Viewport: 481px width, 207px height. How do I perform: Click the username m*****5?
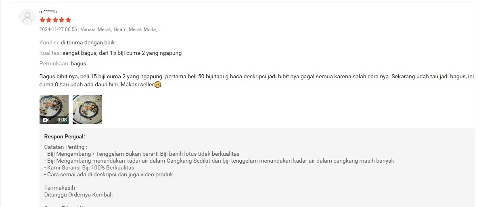point(48,12)
